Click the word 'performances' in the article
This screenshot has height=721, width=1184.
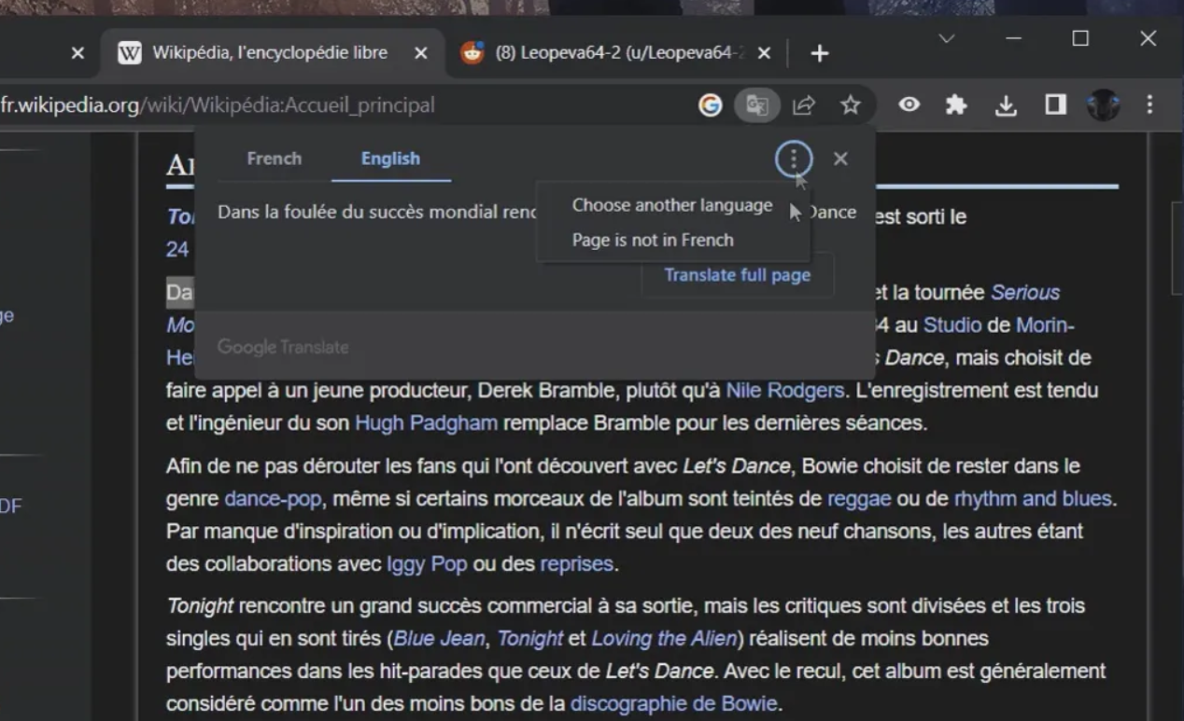pos(221,672)
